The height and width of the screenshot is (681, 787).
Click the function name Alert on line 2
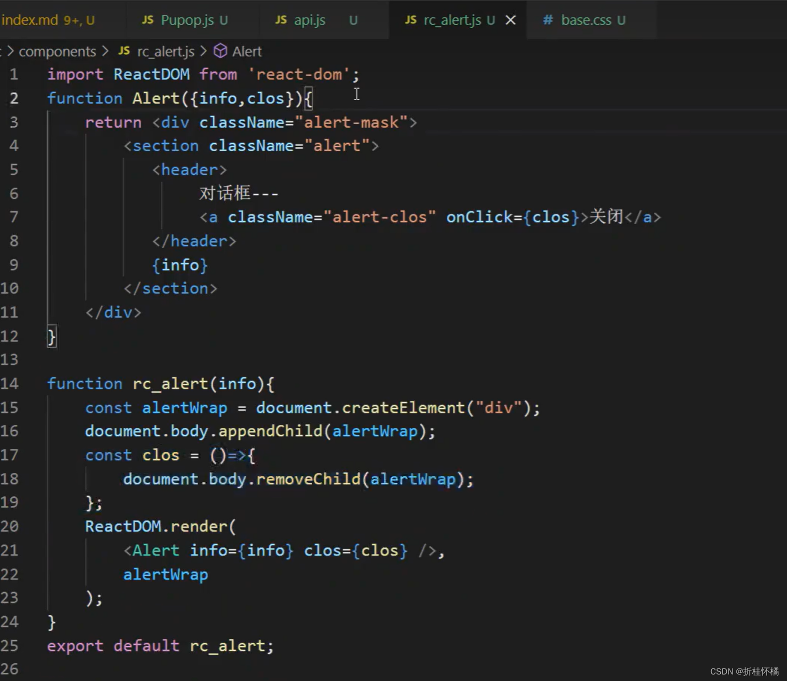tap(156, 98)
